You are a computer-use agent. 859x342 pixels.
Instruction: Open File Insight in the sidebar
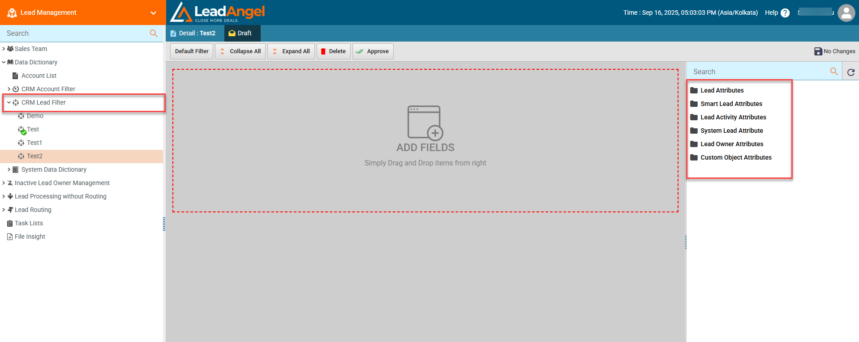pos(30,236)
